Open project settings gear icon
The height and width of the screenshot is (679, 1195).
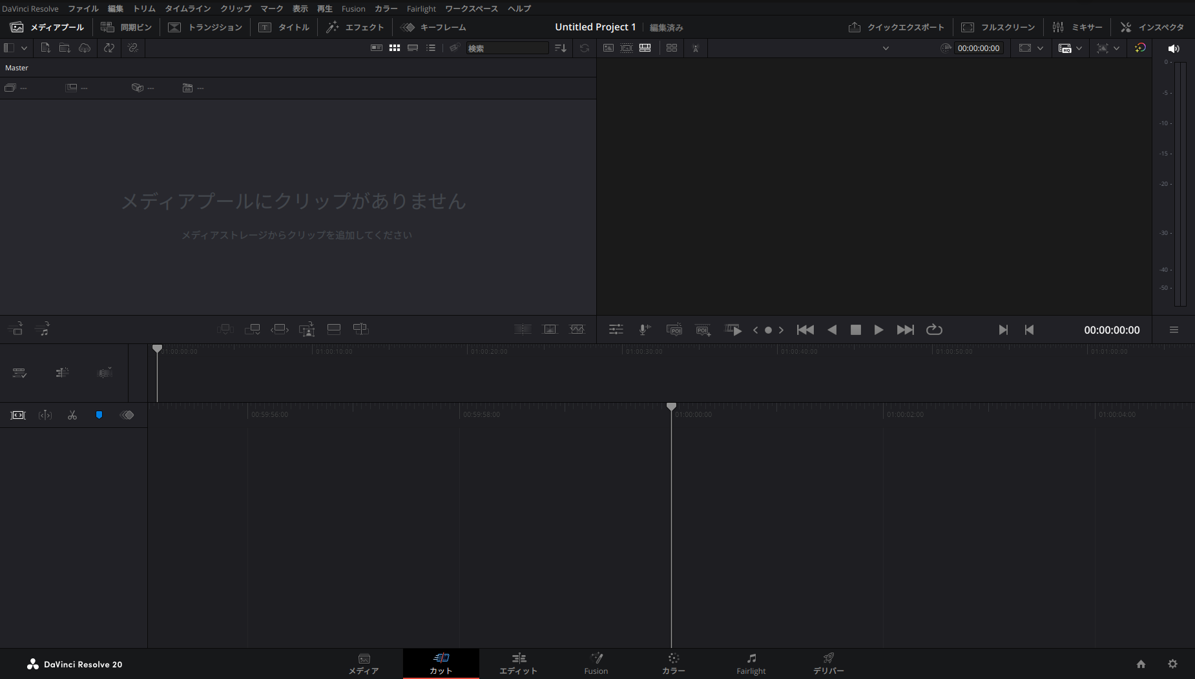tap(1172, 664)
